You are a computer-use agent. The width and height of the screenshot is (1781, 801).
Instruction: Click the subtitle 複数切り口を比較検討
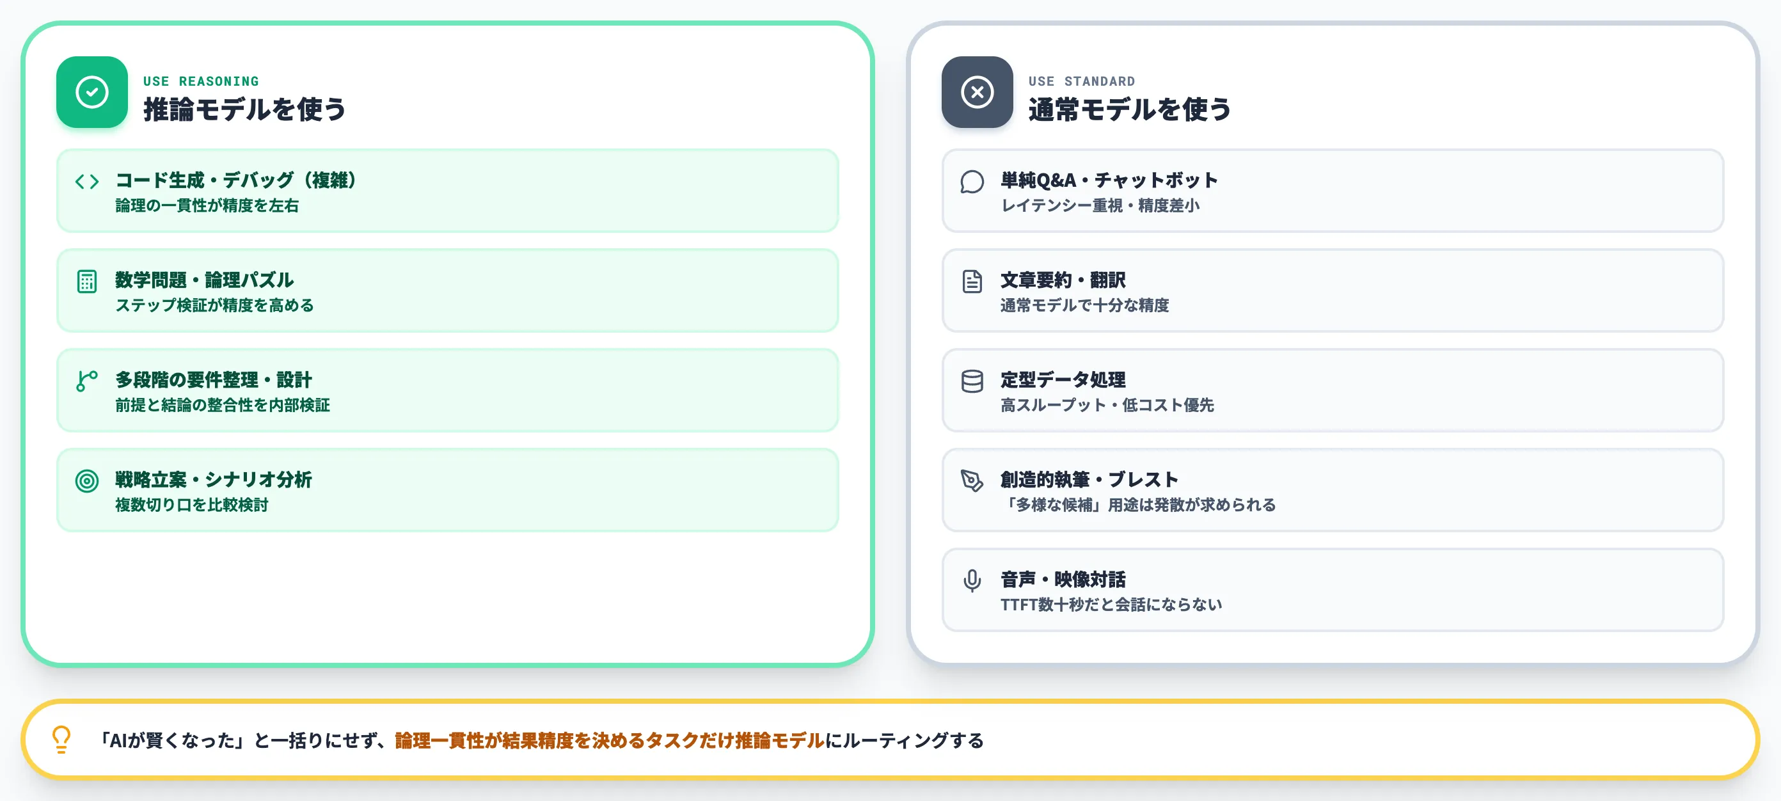click(x=191, y=504)
